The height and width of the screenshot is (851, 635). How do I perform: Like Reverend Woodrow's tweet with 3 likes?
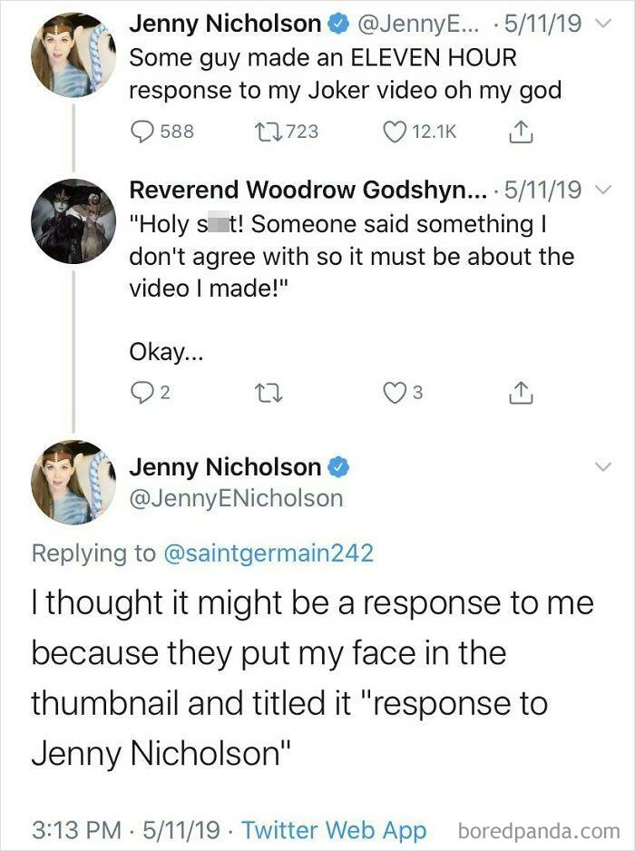(395, 393)
